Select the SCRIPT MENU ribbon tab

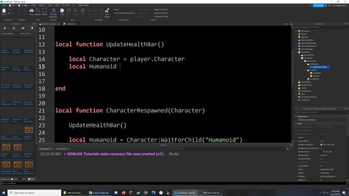coord(83,5)
